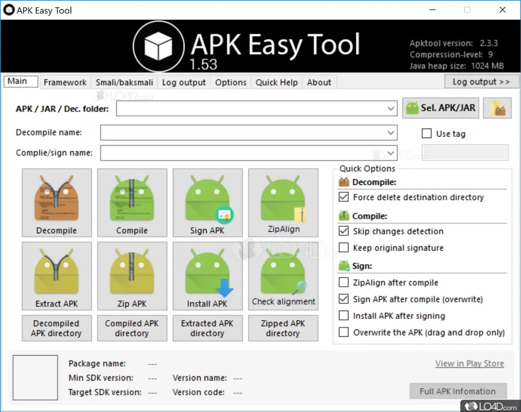
Task: Uncheck Skip changes detection
Action: [343, 231]
